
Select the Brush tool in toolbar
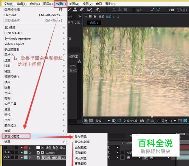click(70, 9)
